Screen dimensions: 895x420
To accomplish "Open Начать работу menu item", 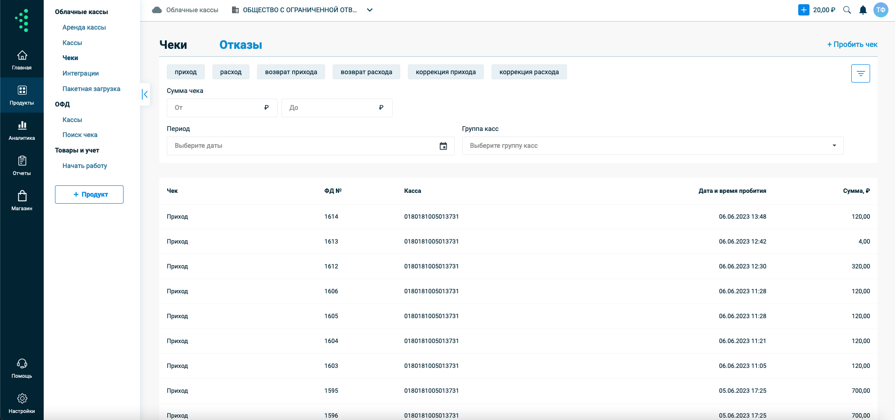I will [85, 166].
